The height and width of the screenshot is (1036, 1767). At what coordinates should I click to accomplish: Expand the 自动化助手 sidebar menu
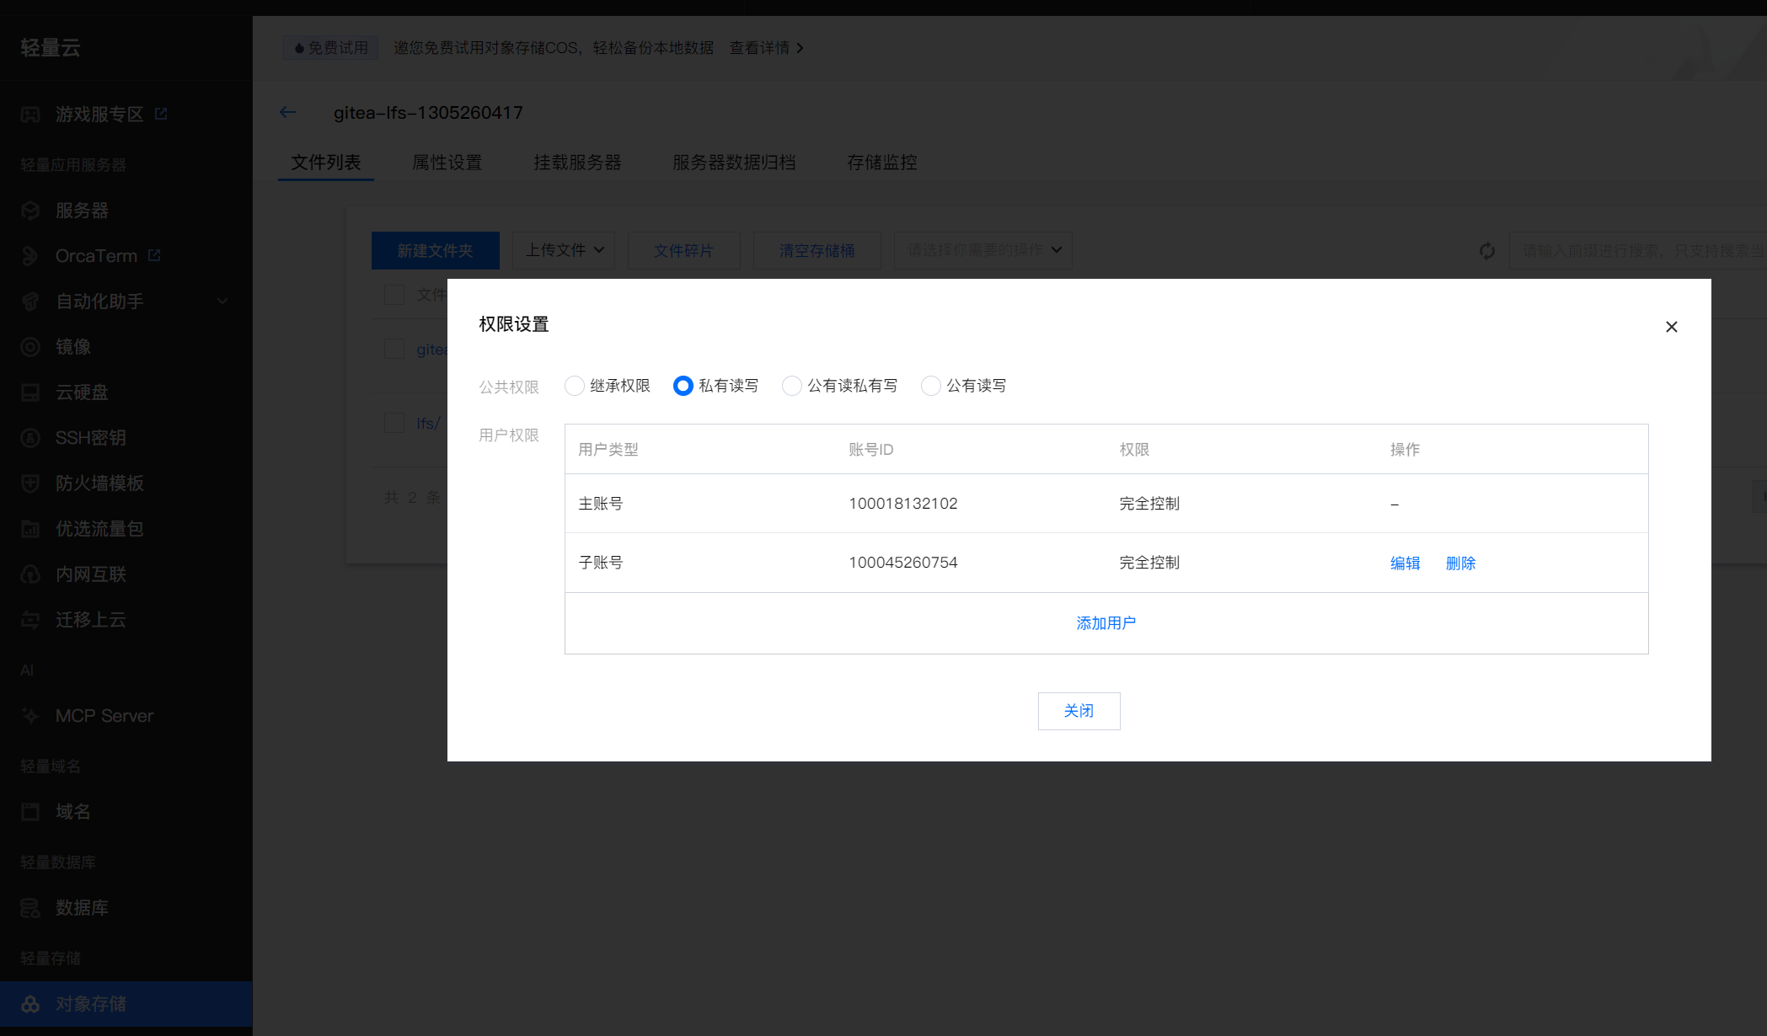[x=222, y=302]
